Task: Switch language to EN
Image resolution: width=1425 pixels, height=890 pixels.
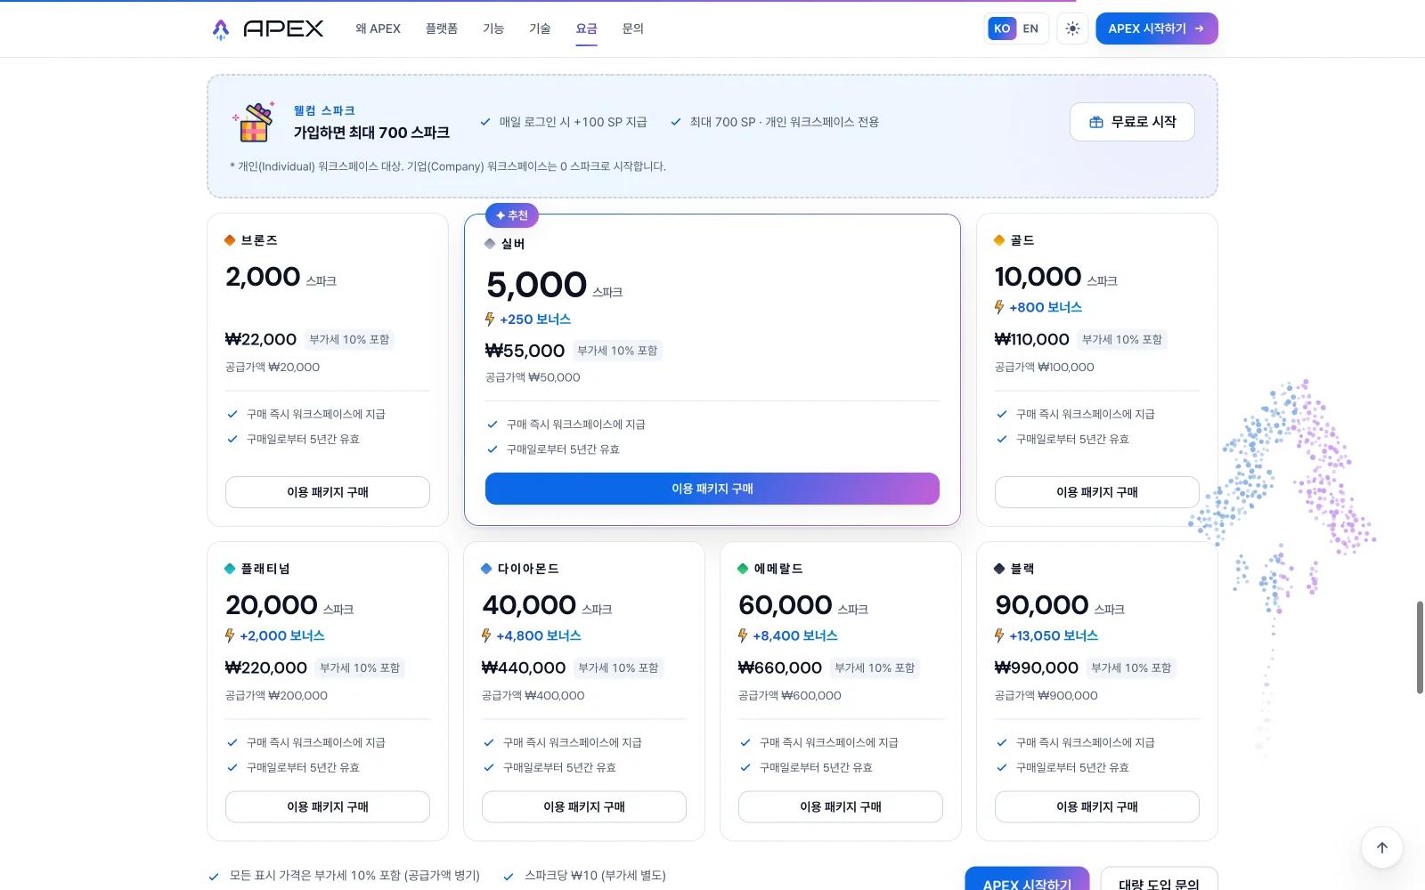Action: [1030, 28]
